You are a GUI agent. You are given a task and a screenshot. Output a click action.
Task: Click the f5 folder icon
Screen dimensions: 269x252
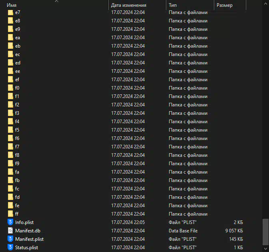(10, 130)
